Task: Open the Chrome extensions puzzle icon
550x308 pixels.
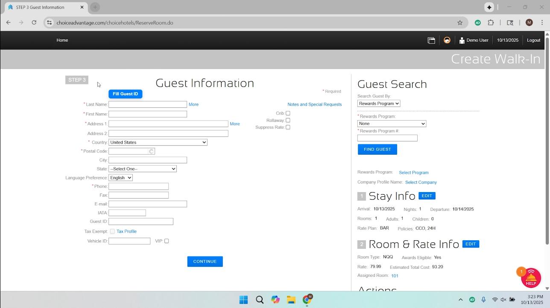Action: point(491,23)
